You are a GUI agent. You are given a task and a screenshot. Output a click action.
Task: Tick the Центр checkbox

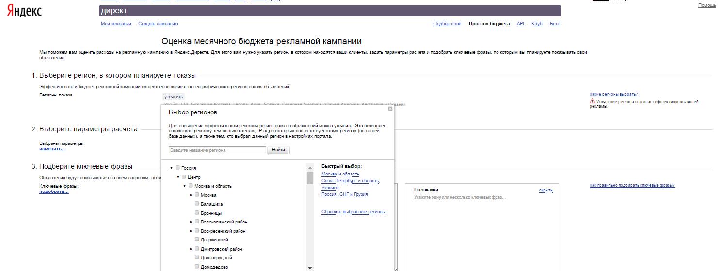coord(184,177)
